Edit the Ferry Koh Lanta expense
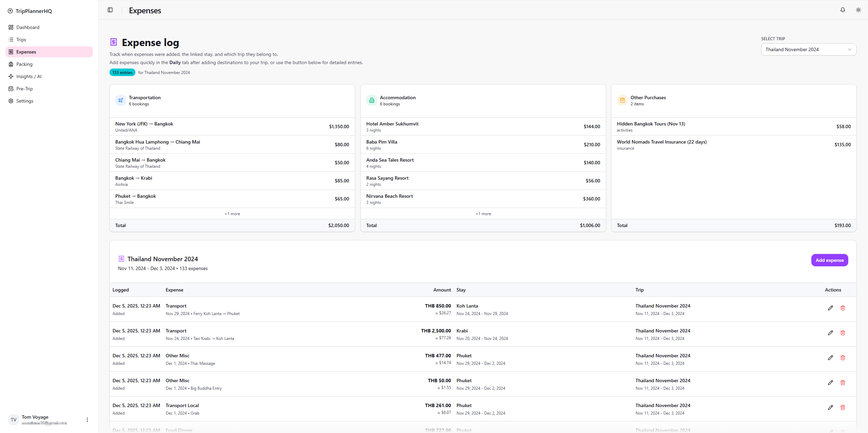The width and height of the screenshot is (868, 433). (830, 308)
